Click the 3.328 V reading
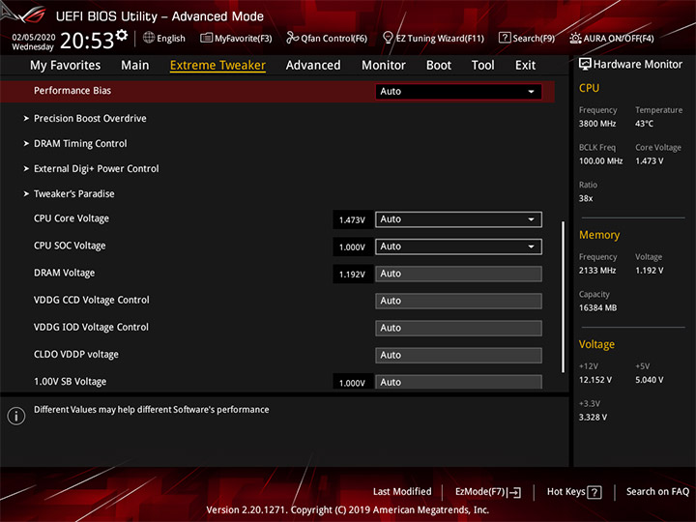The image size is (696, 522). coord(593,418)
